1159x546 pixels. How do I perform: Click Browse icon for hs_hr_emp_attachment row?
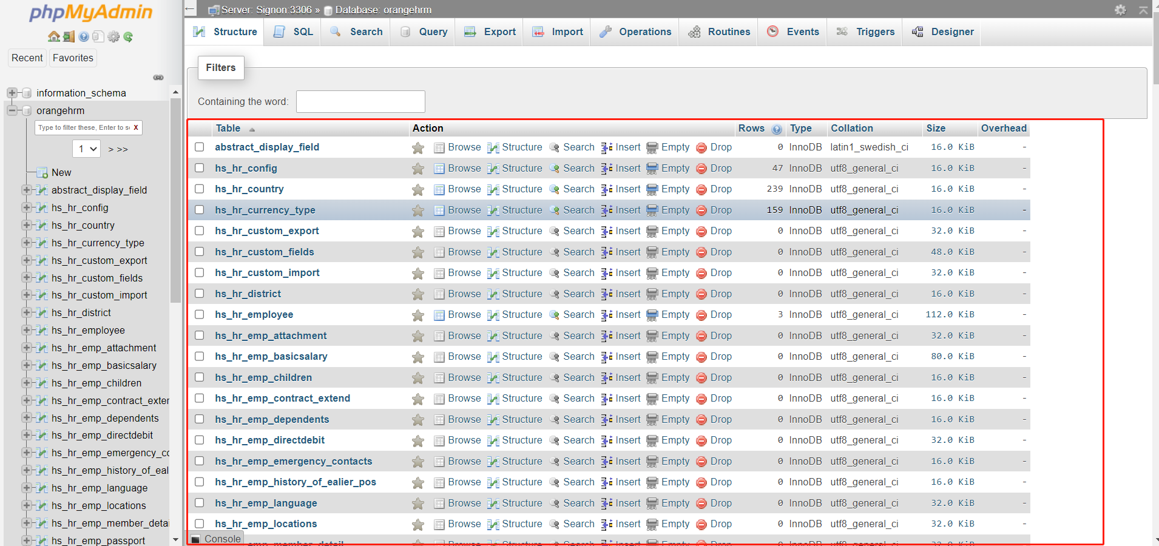coord(439,336)
